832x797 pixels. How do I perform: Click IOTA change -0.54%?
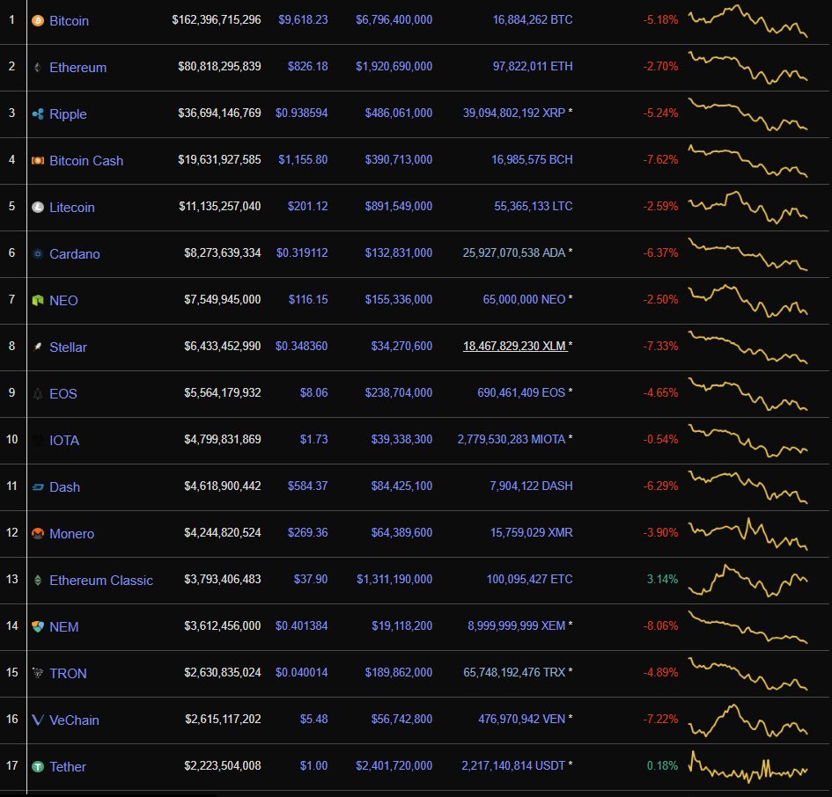click(660, 440)
